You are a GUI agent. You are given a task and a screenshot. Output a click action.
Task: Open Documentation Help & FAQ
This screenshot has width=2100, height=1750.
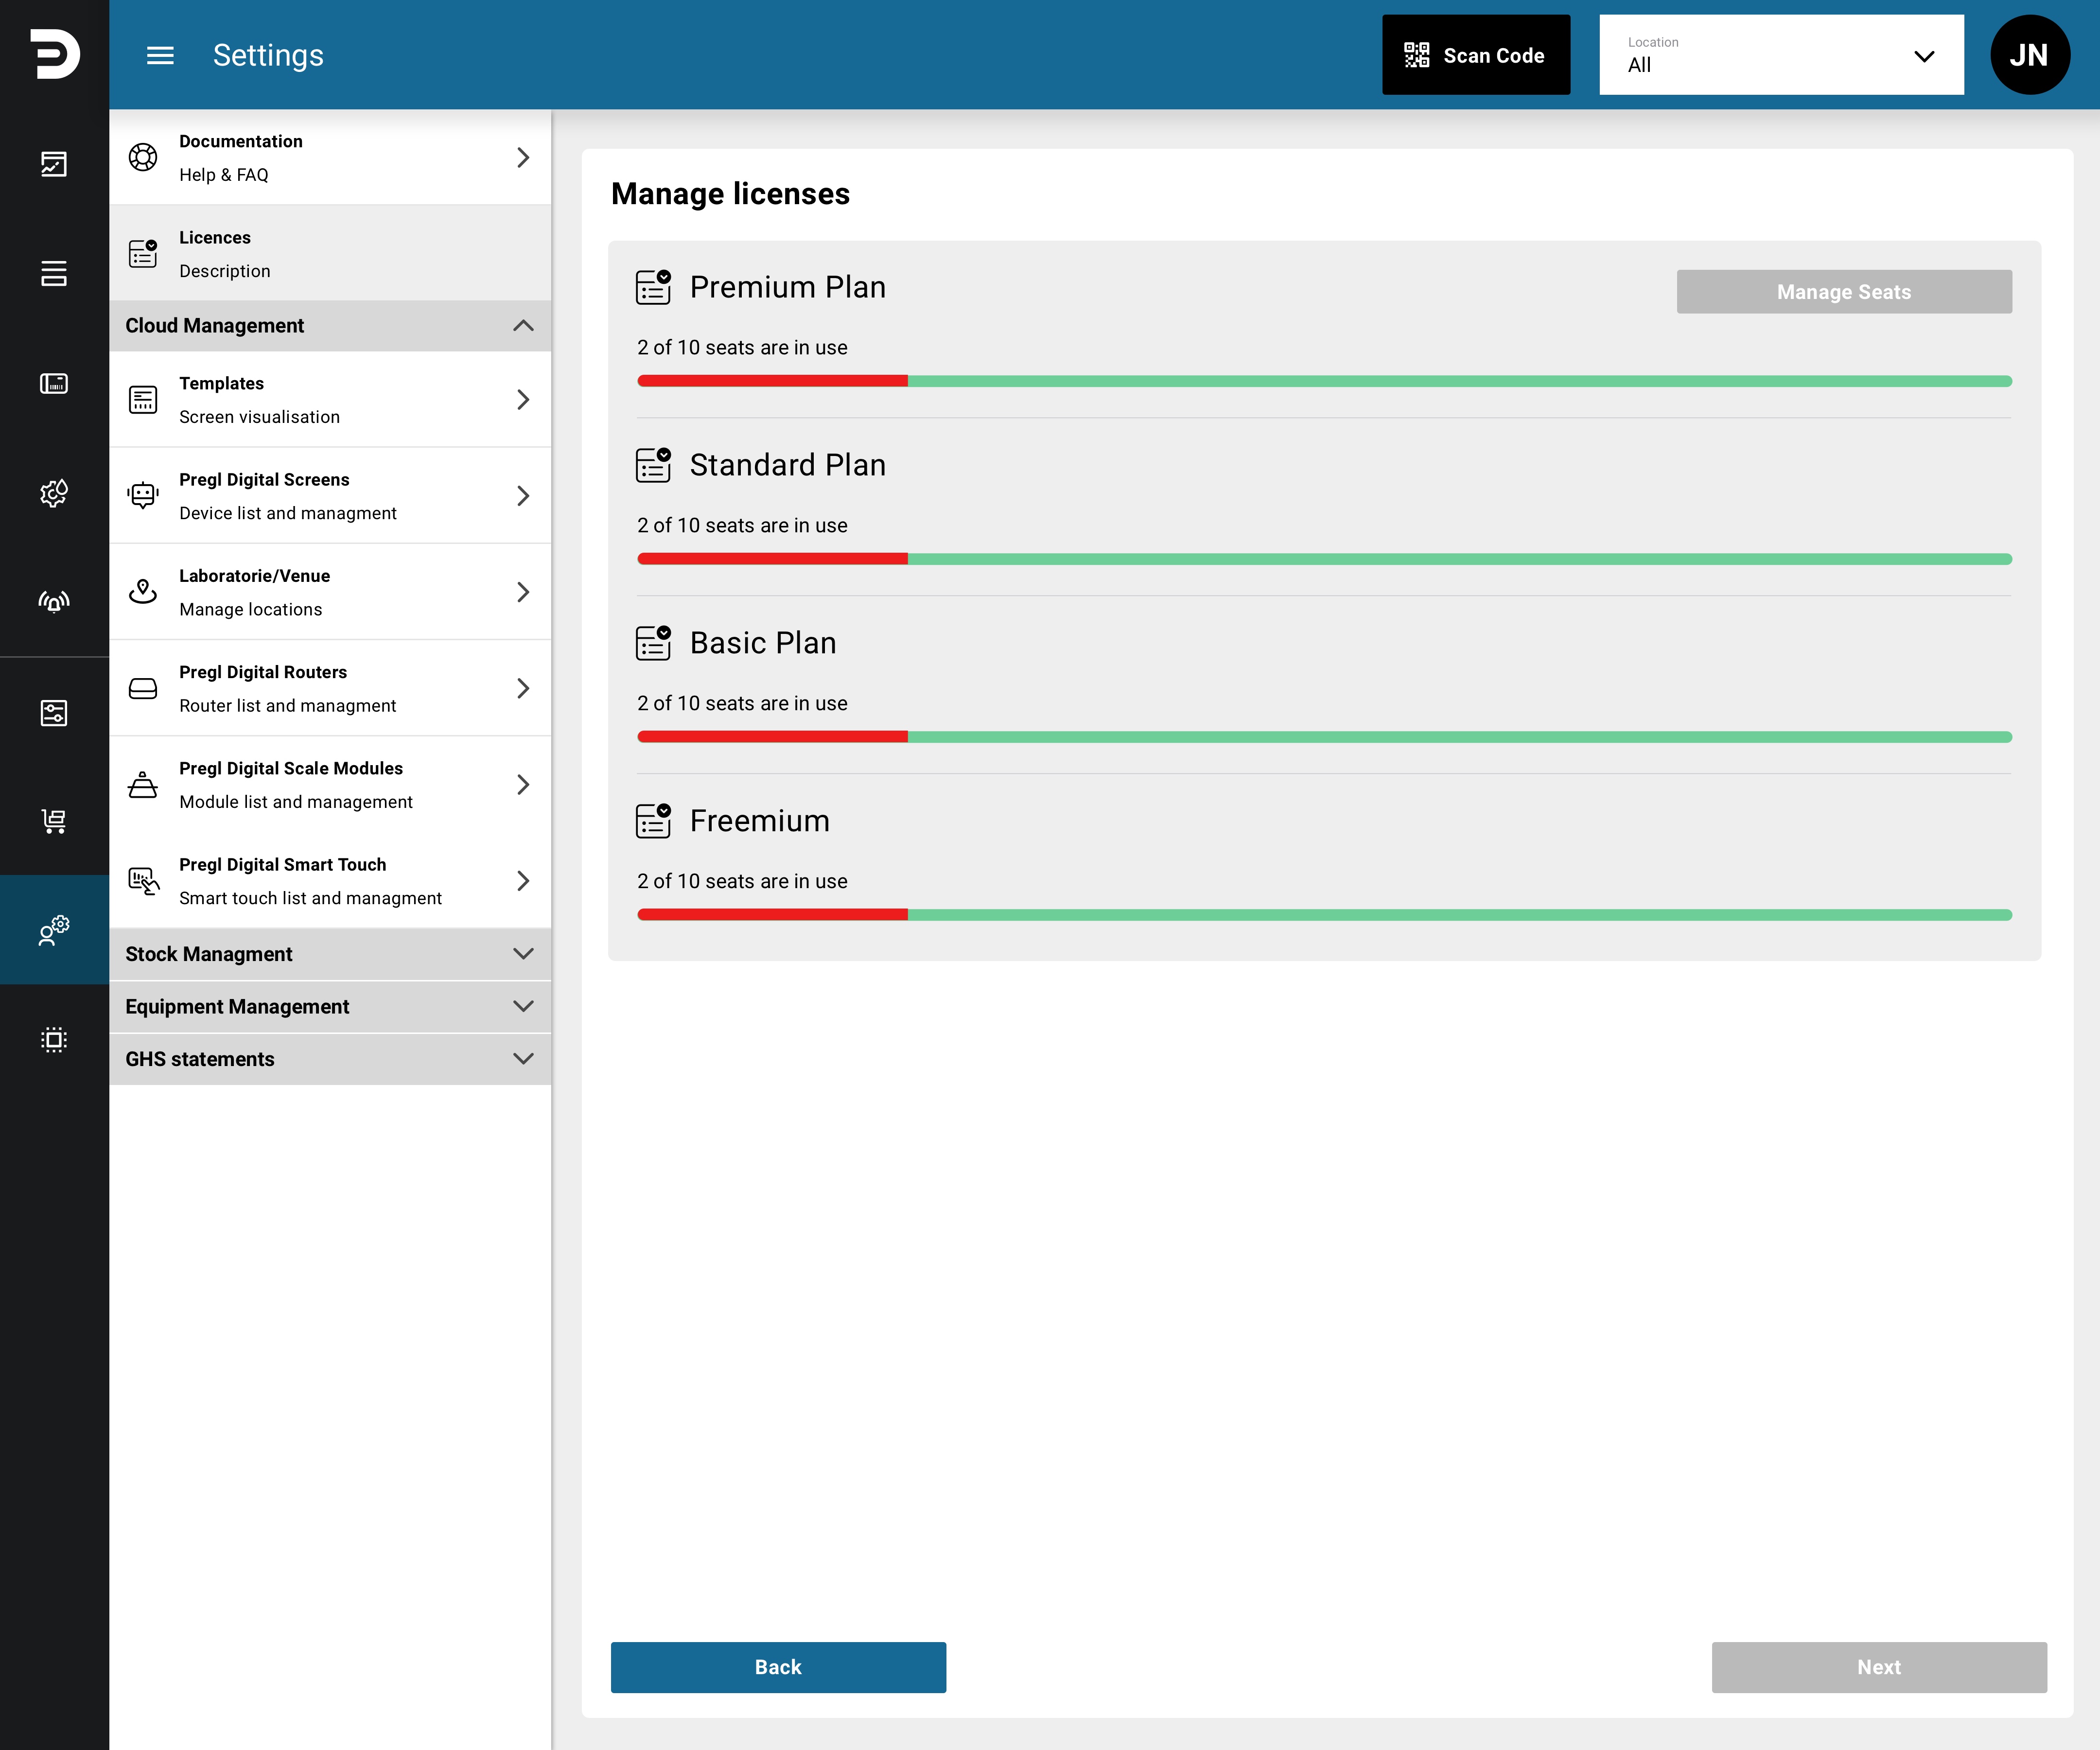[x=330, y=157]
